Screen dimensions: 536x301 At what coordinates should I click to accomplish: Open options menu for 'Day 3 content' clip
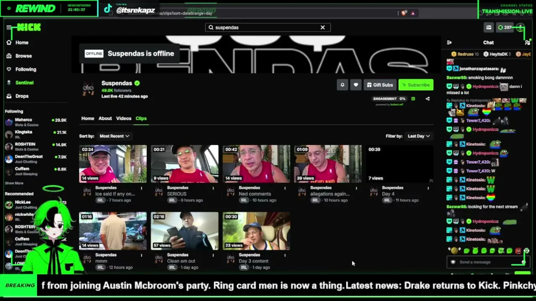(x=285, y=255)
